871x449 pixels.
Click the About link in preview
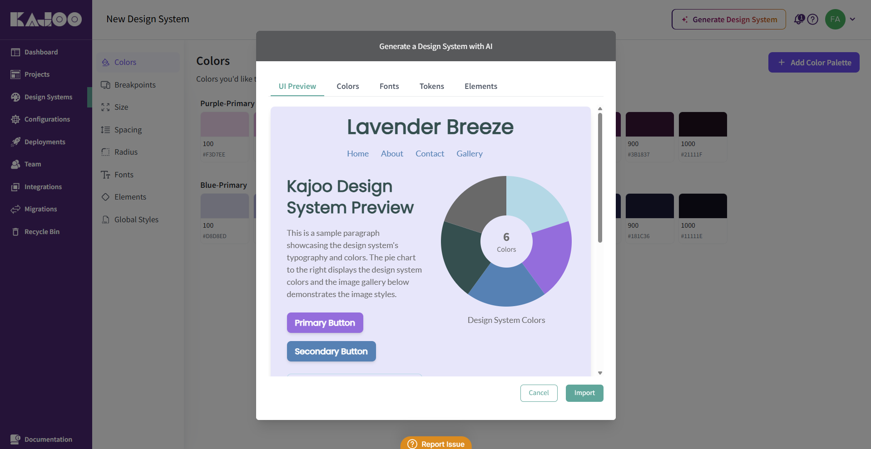tap(392, 154)
